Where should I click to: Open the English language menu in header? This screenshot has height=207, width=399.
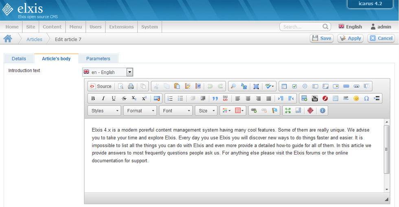[350, 27]
